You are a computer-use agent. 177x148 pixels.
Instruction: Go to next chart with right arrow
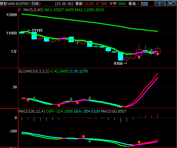point(162,3)
